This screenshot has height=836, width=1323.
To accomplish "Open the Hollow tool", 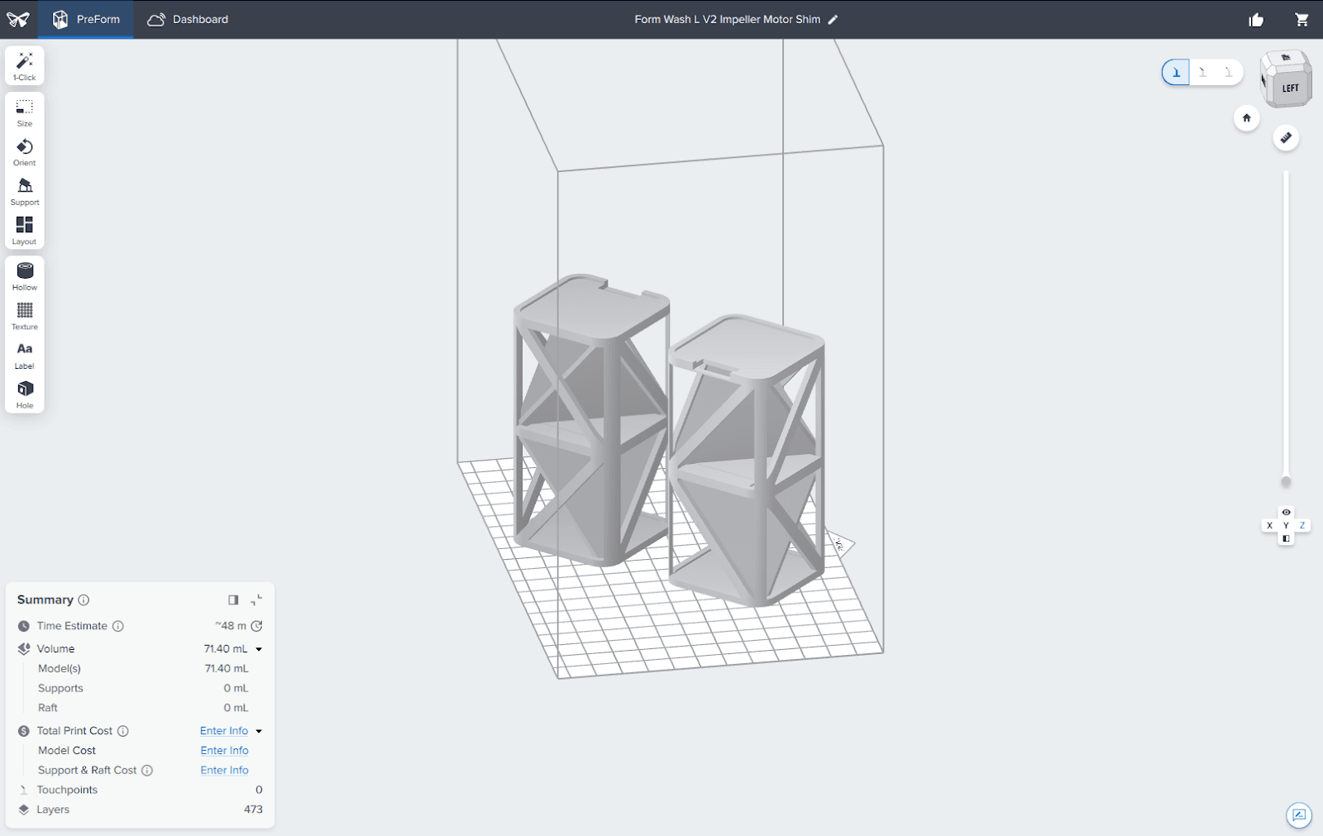I will (x=25, y=277).
